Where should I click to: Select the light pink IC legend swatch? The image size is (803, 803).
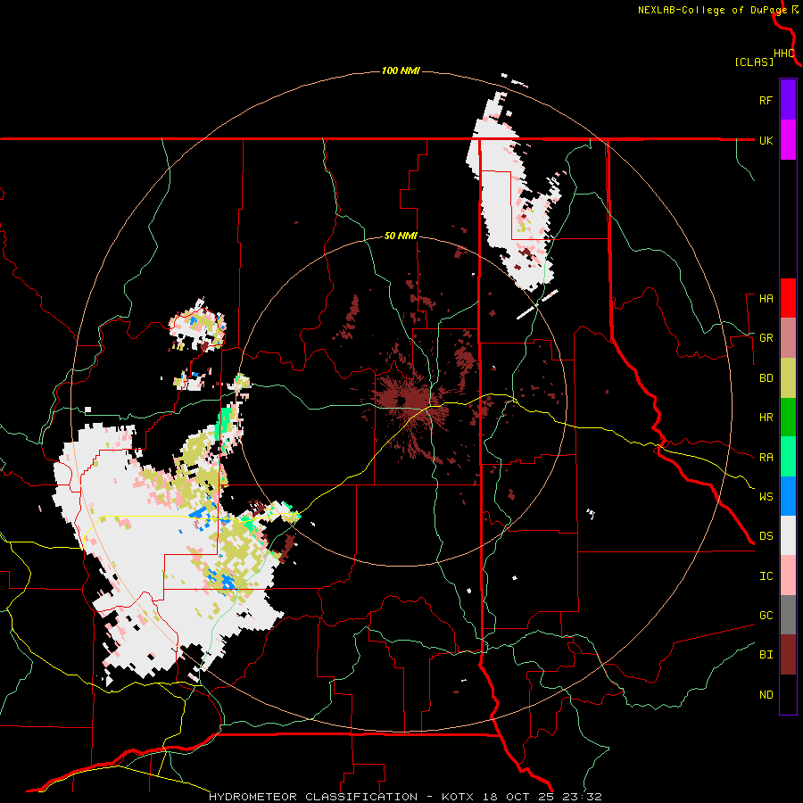[788, 575]
